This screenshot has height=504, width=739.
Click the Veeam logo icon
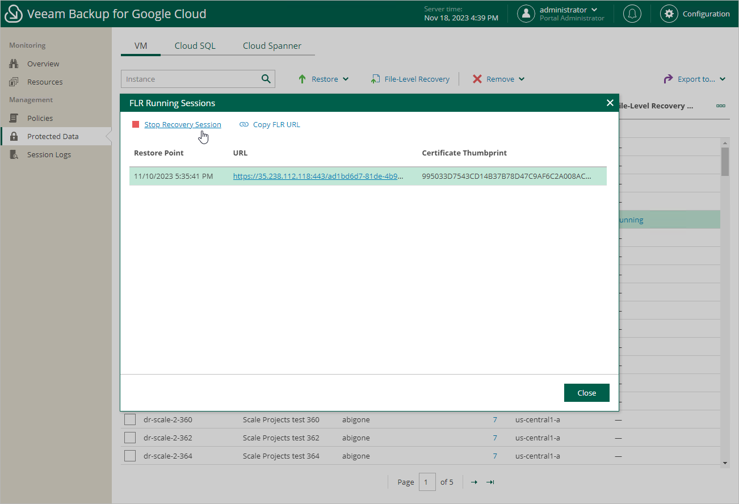click(14, 14)
